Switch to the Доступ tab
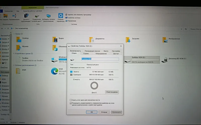This screenshot has height=125, width=201. point(116,54)
